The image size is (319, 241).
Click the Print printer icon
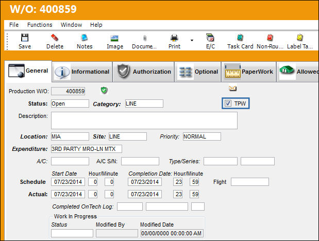click(174, 38)
